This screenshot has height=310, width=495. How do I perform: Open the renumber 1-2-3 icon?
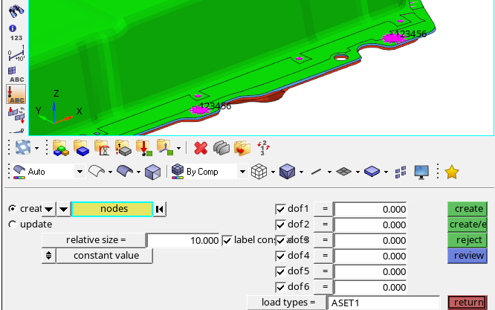[x=263, y=148]
